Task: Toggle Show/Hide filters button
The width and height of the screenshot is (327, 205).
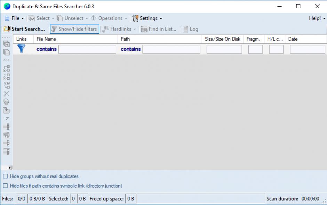Action: (74, 29)
